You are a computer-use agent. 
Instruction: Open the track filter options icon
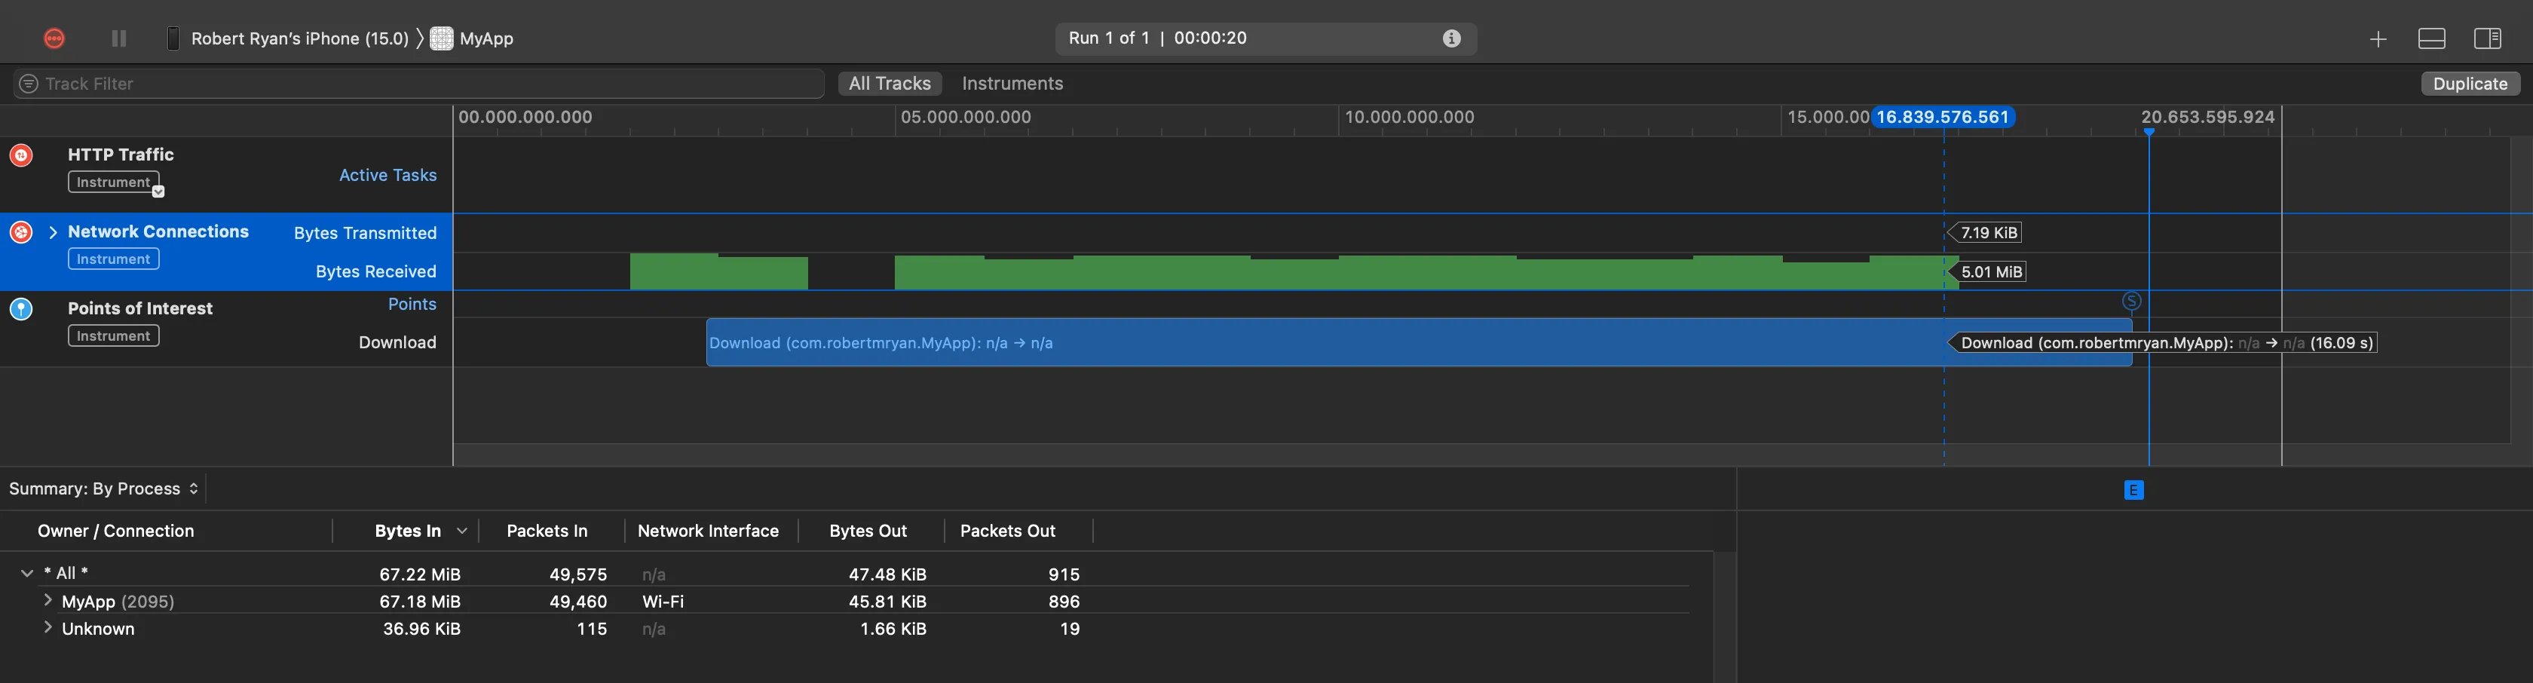[29, 84]
